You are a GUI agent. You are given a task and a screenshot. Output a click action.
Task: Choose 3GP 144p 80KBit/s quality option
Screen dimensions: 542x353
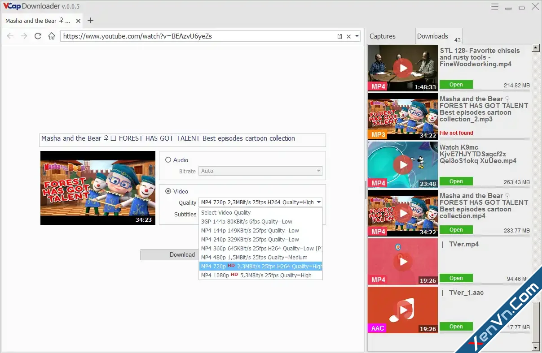[260, 222]
